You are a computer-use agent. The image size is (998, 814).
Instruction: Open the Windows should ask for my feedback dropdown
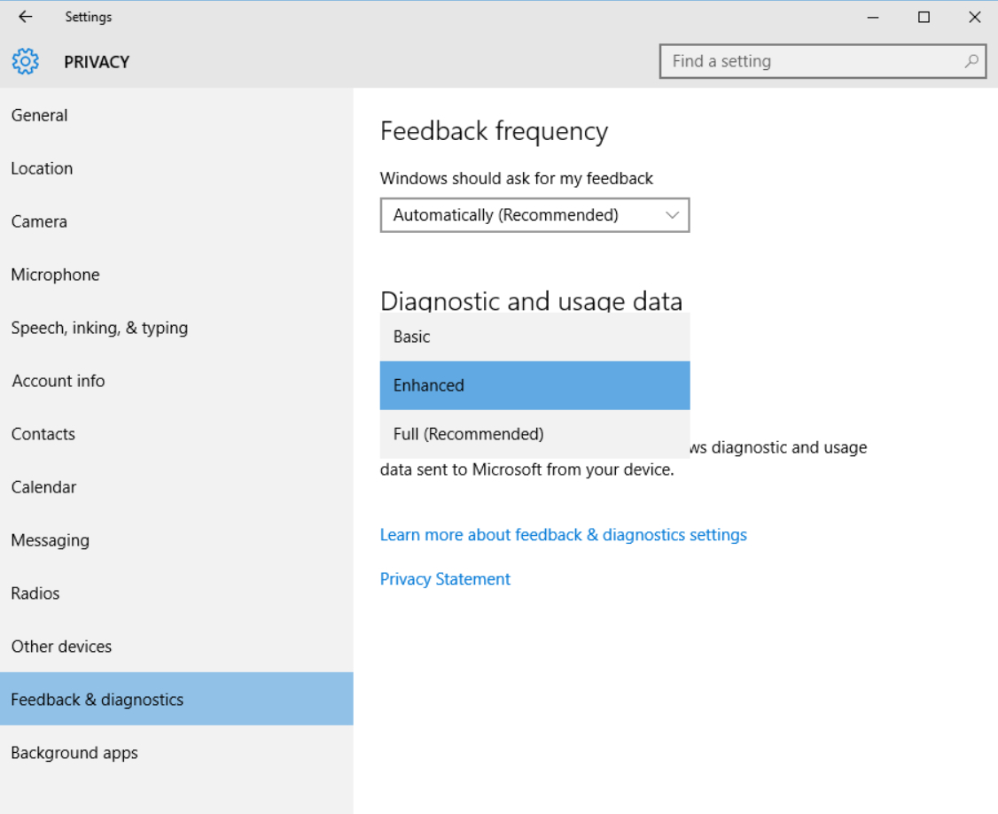[534, 215]
